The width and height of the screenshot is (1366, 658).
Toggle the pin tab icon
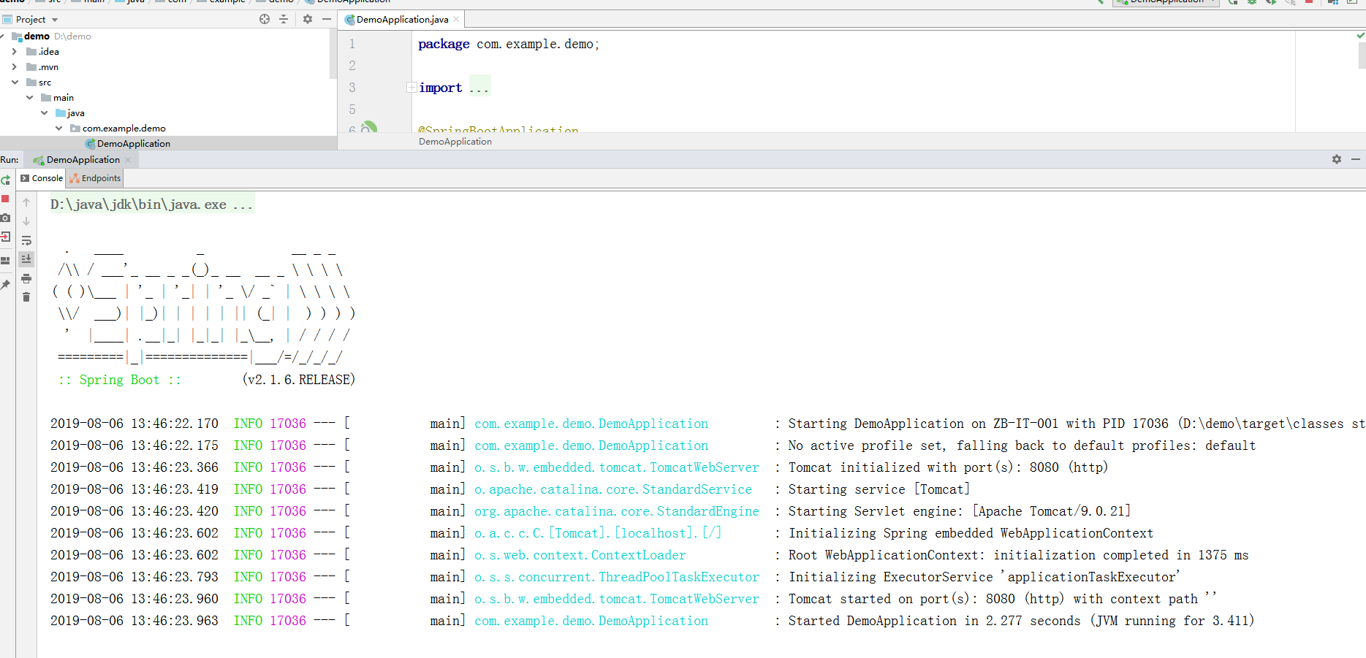pyautogui.click(x=5, y=284)
